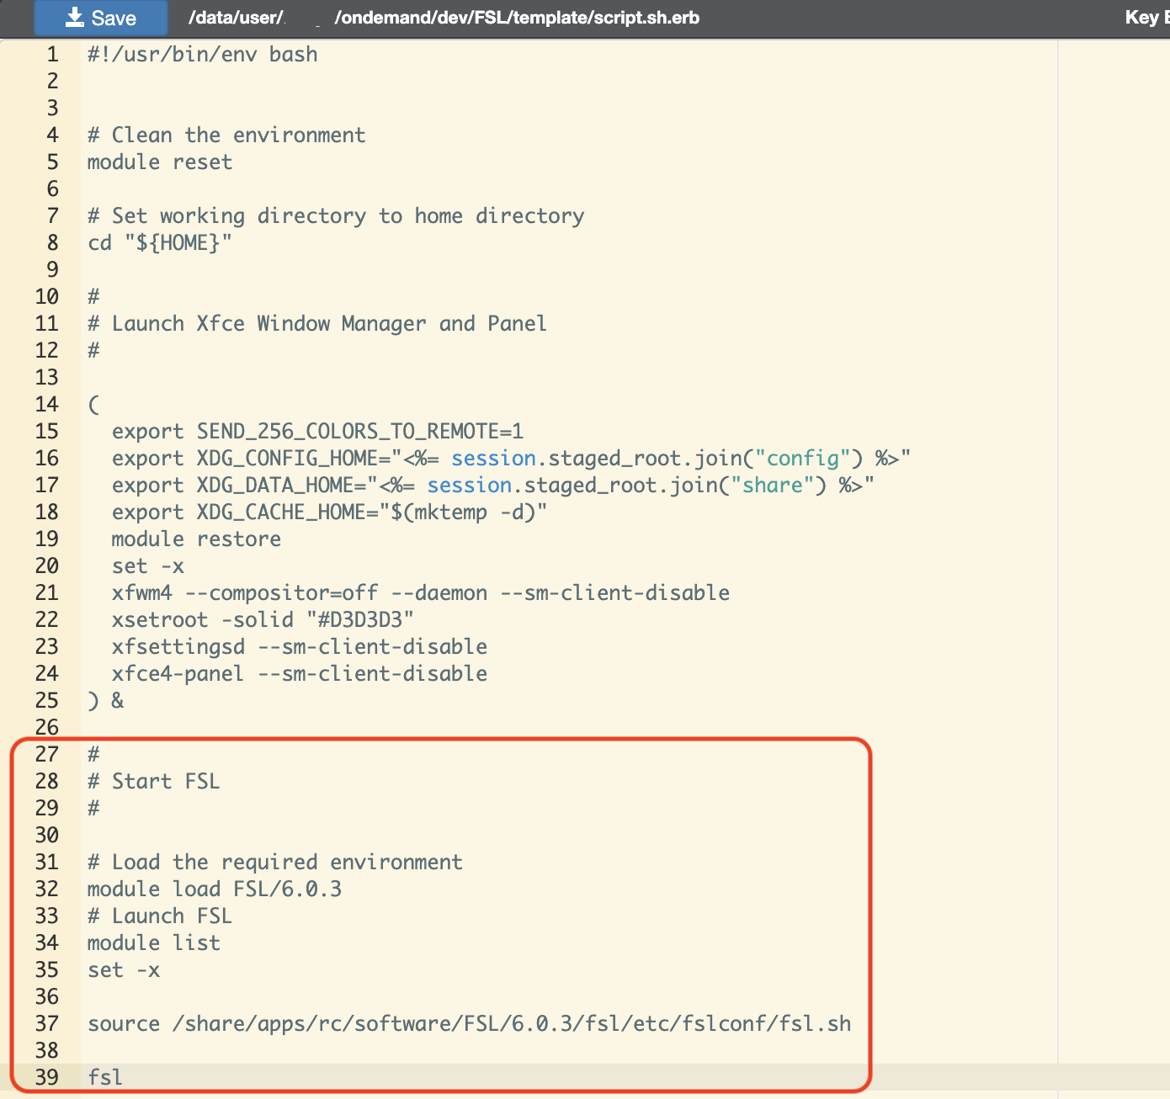The width and height of the screenshot is (1170, 1099).
Task: Click on 'module load FSL/6.0.3' line
Action: pos(215,889)
